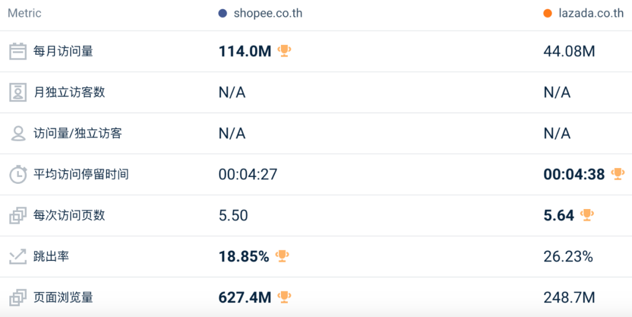The width and height of the screenshot is (632, 317).
Task: Click the stacked pages icon beside 页面浏览量
Action: click(18, 298)
